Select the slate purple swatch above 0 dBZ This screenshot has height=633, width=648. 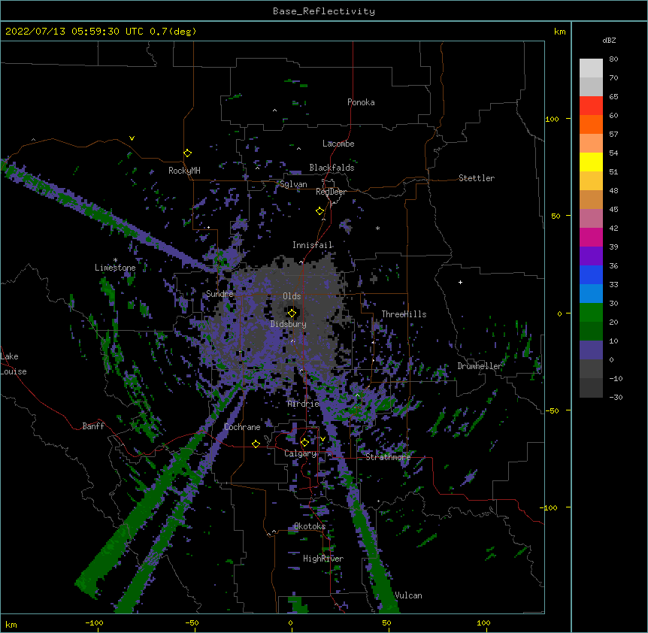point(591,350)
